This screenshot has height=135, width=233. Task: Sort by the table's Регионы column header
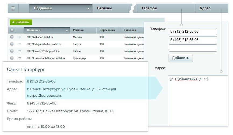tap(83, 30)
